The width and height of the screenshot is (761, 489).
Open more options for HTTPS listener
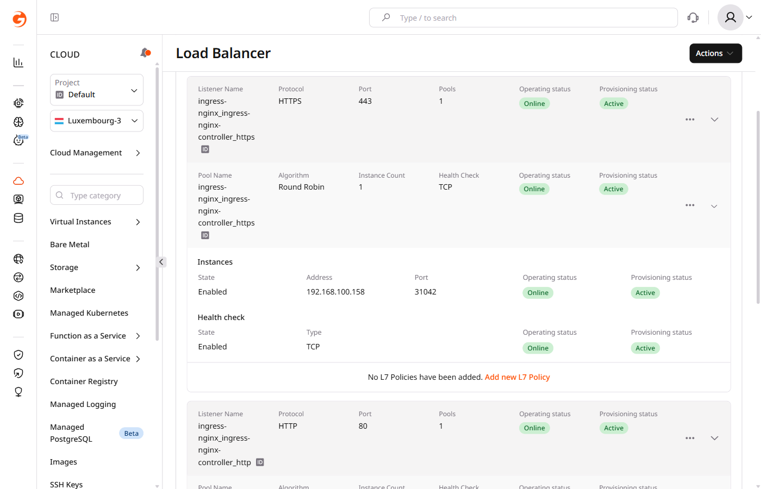point(690,120)
